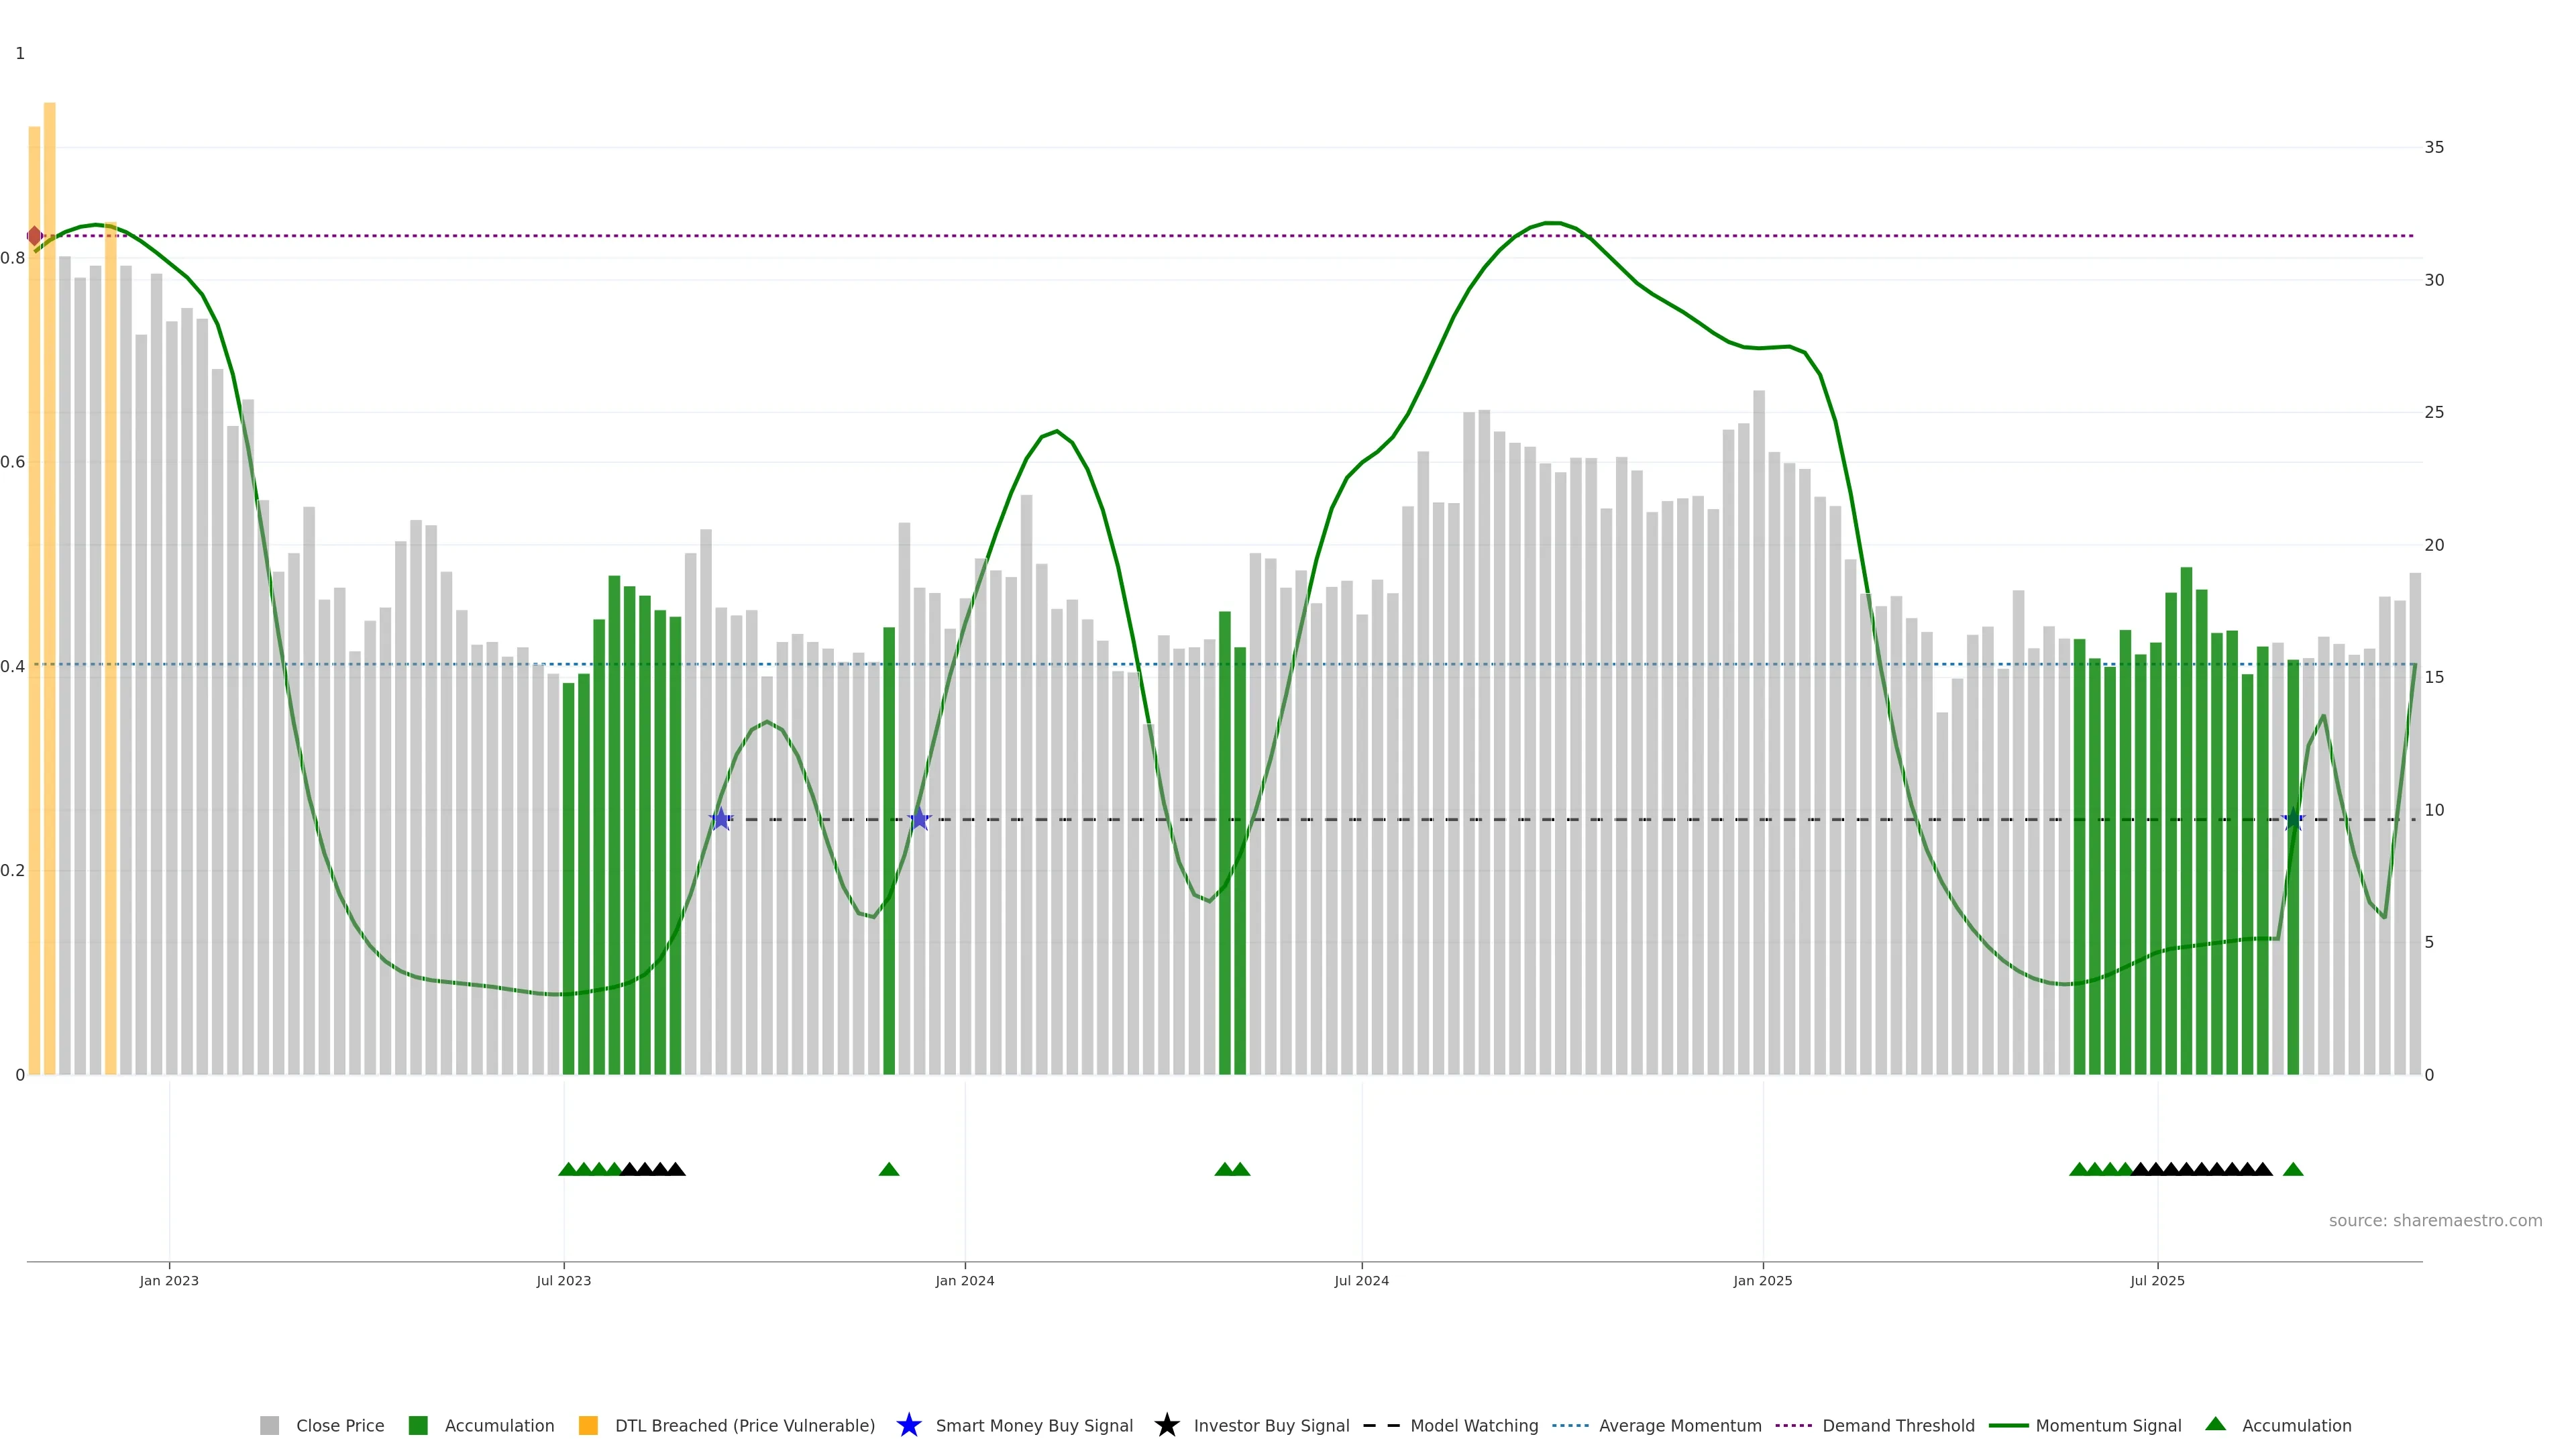Viewport: 2576px width, 1449px height.
Task: Click the Model Watching dashed line legend icon
Action: tap(1381, 1426)
